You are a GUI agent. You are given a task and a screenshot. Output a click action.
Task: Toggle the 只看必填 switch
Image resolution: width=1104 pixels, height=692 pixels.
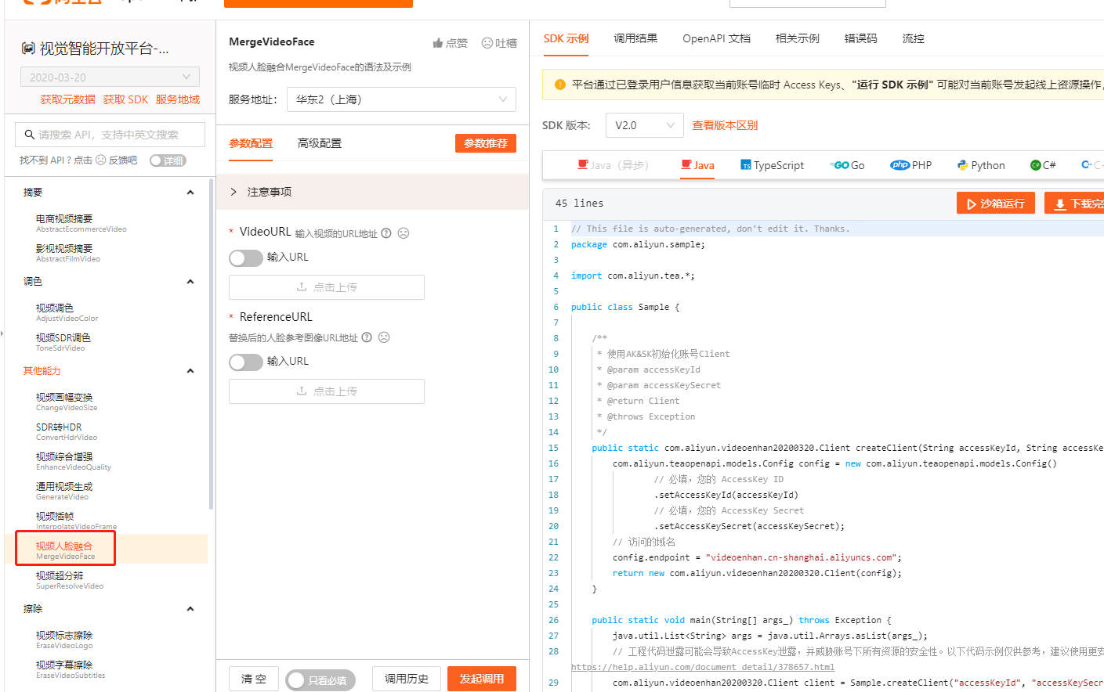(x=320, y=679)
